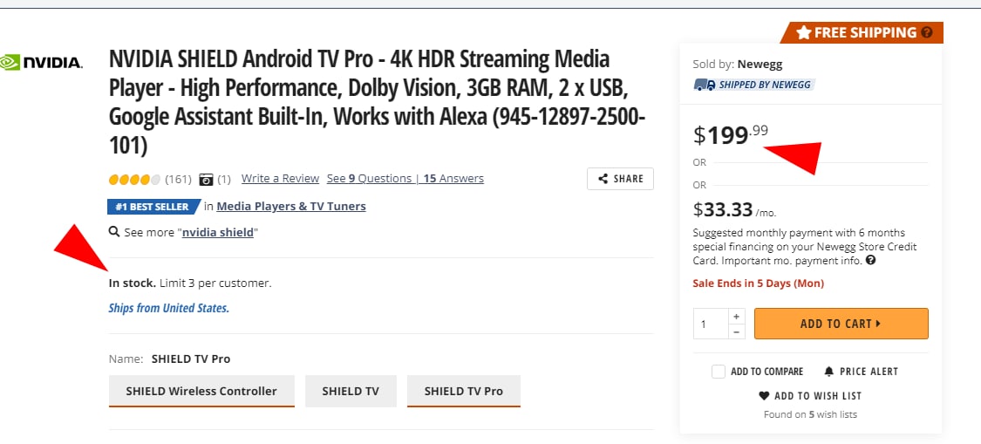981x444 pixels.
Task: Add to Wish List
Action: (x=810, y=396)
